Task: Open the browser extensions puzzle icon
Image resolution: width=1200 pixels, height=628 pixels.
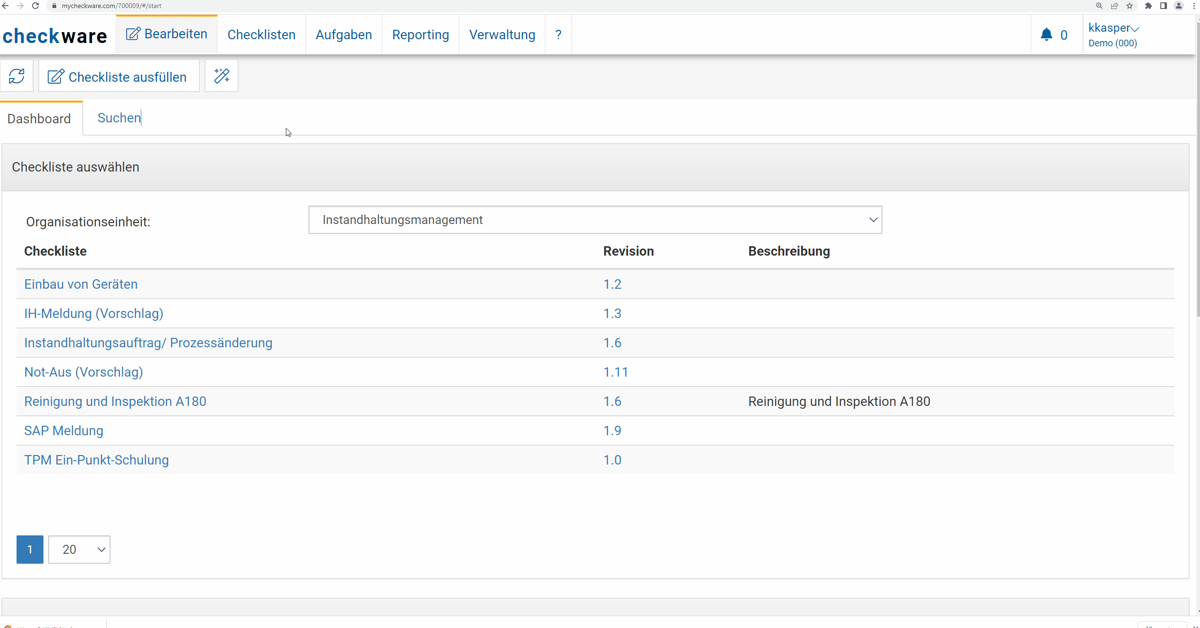Action: [x=1148, y=6]
